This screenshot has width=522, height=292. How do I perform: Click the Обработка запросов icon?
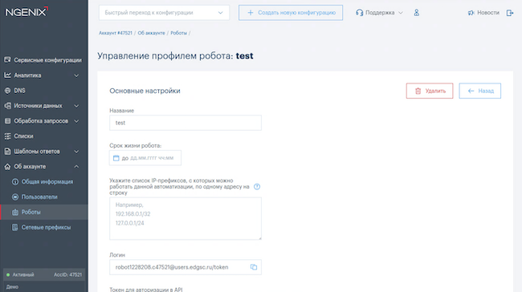pyautogui.click(x=7, y=121)
